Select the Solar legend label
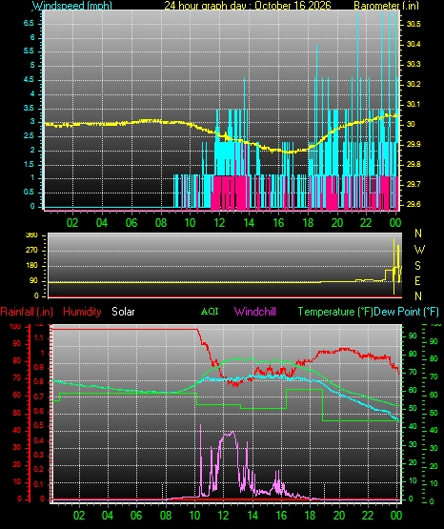 tap(123, 312)
